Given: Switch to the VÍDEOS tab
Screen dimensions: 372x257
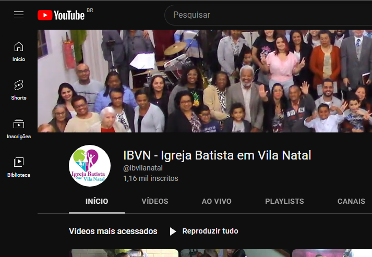Looking at the screenshot, I should (x=155, y=201).
